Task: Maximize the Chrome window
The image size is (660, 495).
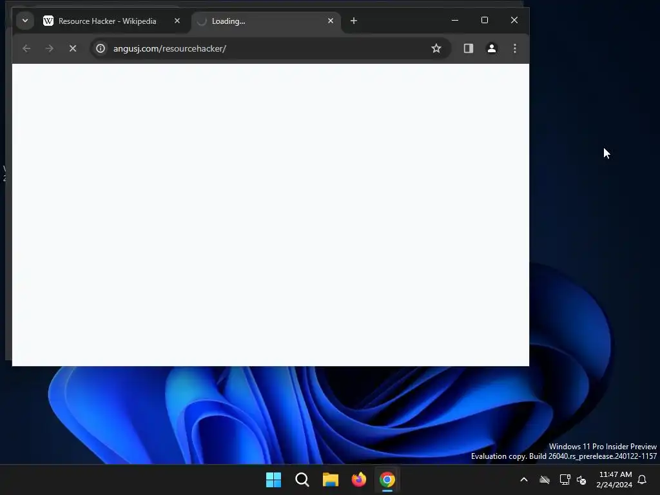Action: tap(485, 20)
